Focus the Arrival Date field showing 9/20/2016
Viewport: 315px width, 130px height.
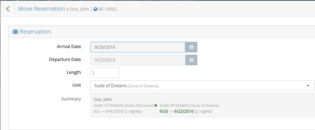138,47
